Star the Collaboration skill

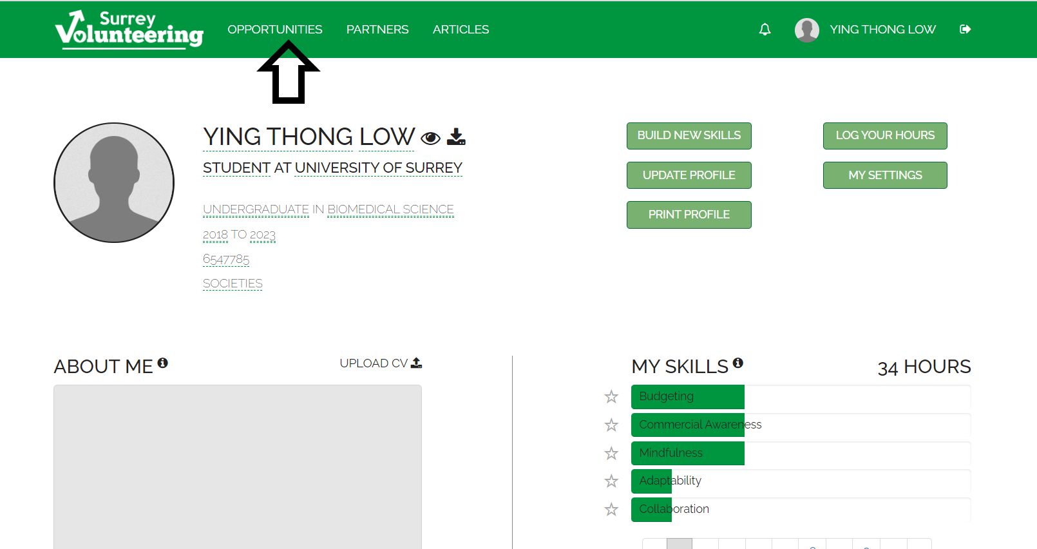point(611,510)
